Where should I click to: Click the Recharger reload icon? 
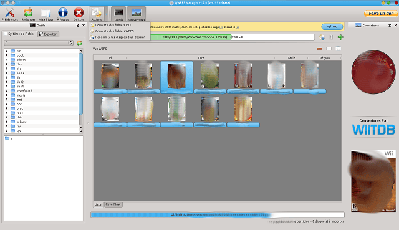pyautogui.click(x=28, y=14)
